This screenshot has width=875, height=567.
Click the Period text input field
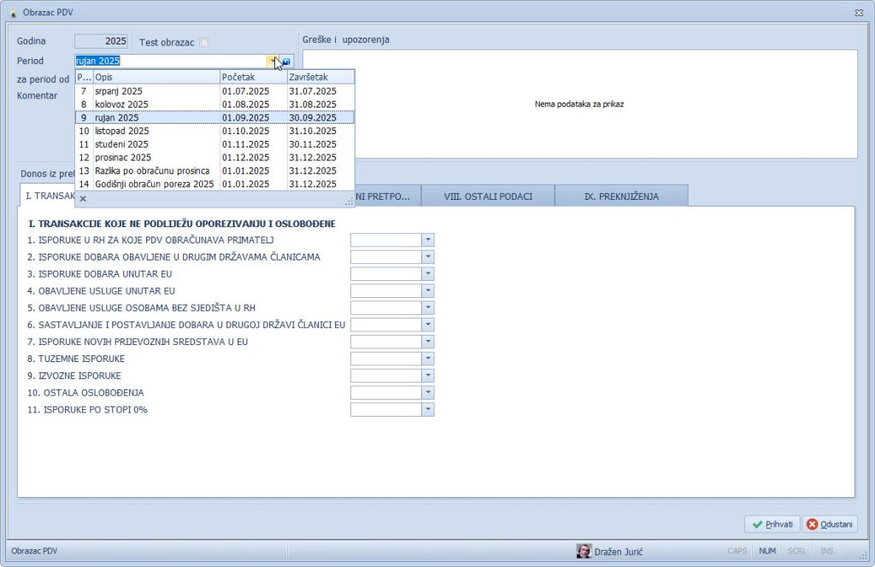[169, 61]
